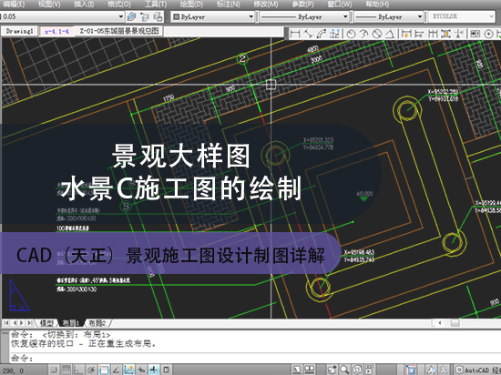
Task: Select the Baseline dimension tool
Action: (419, 34)
